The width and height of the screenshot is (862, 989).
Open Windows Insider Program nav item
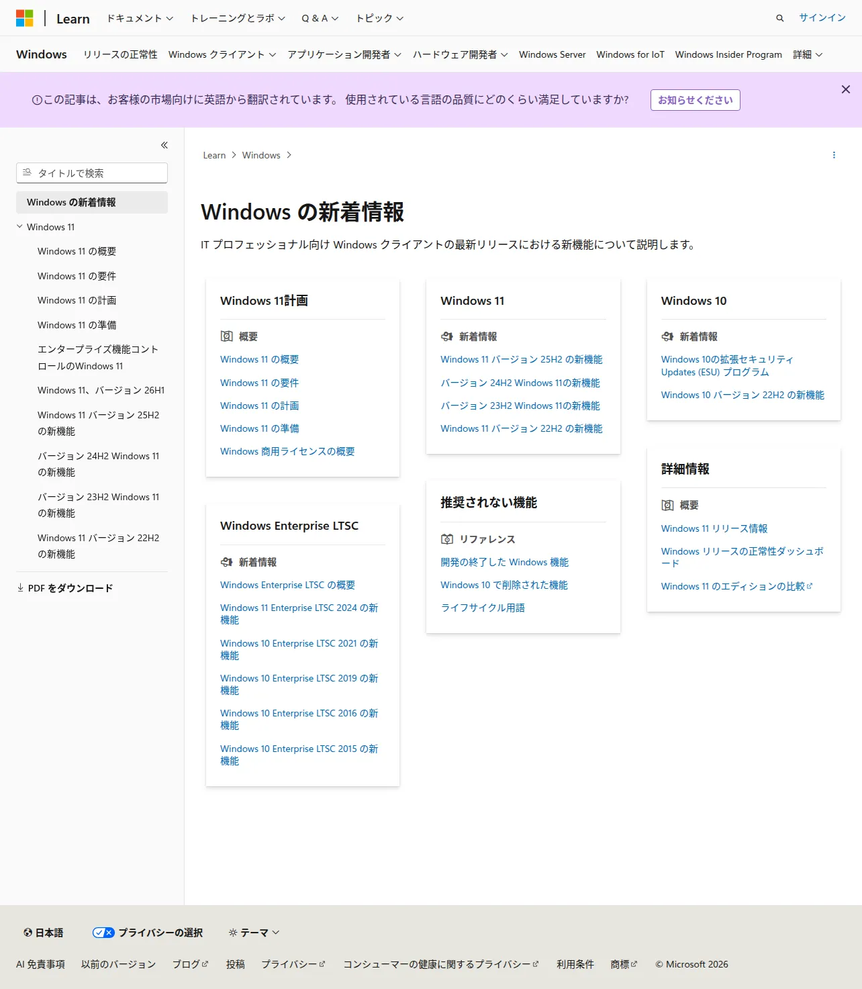[x=728, y=54]
